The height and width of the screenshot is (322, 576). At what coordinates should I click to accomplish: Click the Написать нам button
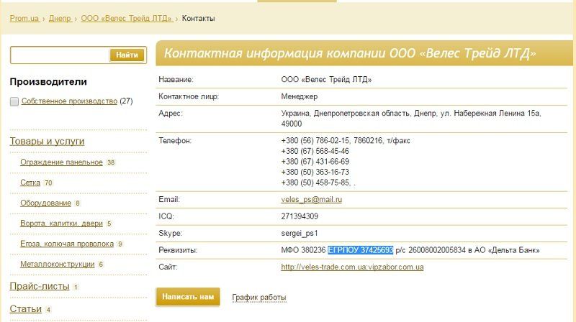tap(188, 297)
